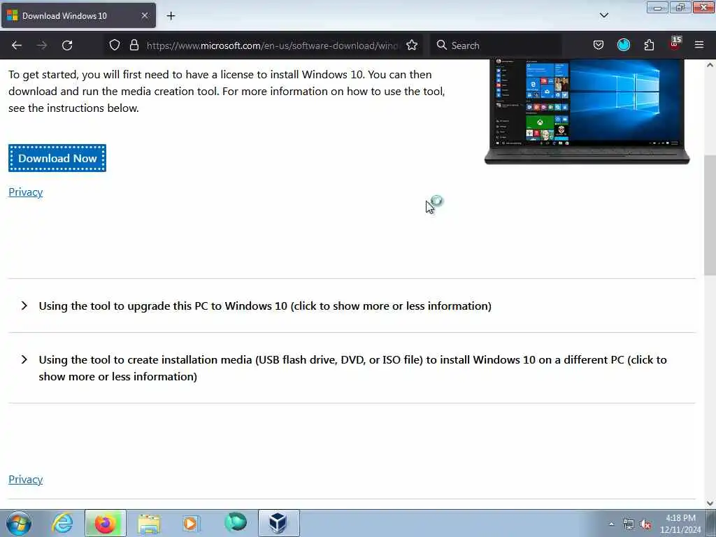Open the VirtualBox taskbar icon
716x537 pixels.
278,523
